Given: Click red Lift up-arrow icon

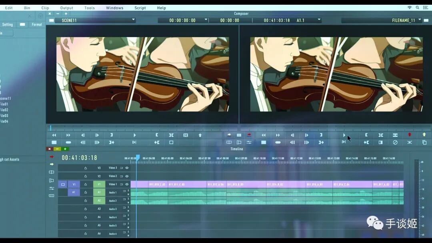Looking at the screenshot, I should pos(410,135).
